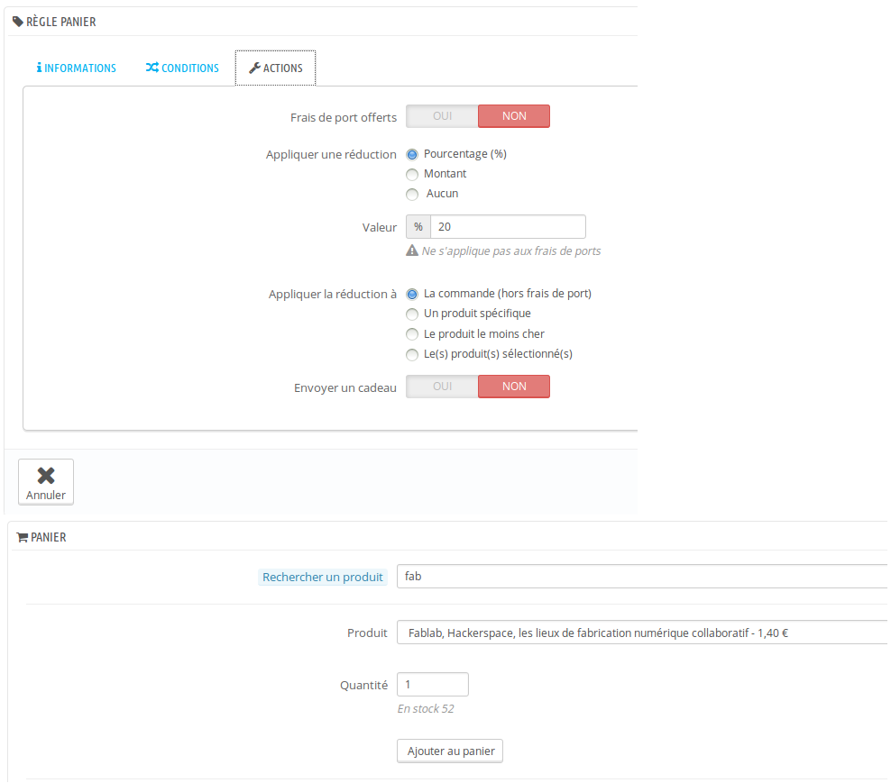This screenshot has width=891, height=783.
Task: Click the Rechercher un produit label
Action: coord(323,577)
